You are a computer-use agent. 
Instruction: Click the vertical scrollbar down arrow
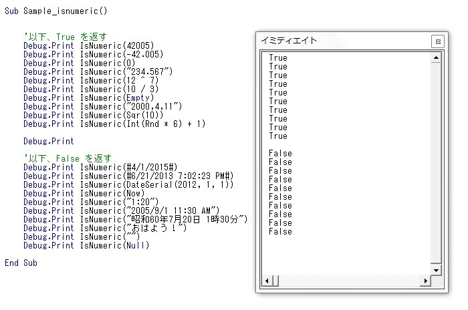tap(436, 271)
